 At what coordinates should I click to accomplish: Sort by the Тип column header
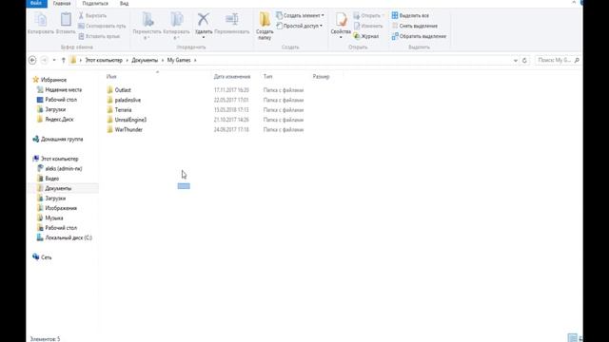pyautogui.click(x=268, y=76)
